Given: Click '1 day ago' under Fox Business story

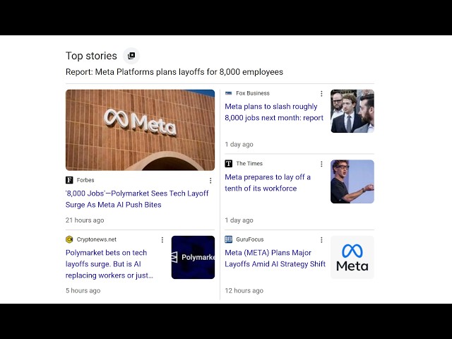Looking at the screenshot, I should [239, 144].
